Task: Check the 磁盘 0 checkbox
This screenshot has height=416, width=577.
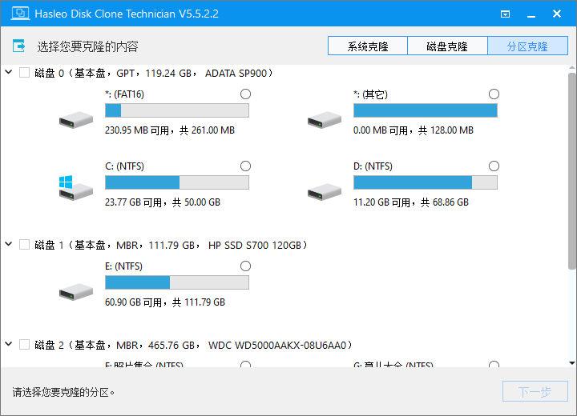Action: pyautogui.click(x=24, y=73)
